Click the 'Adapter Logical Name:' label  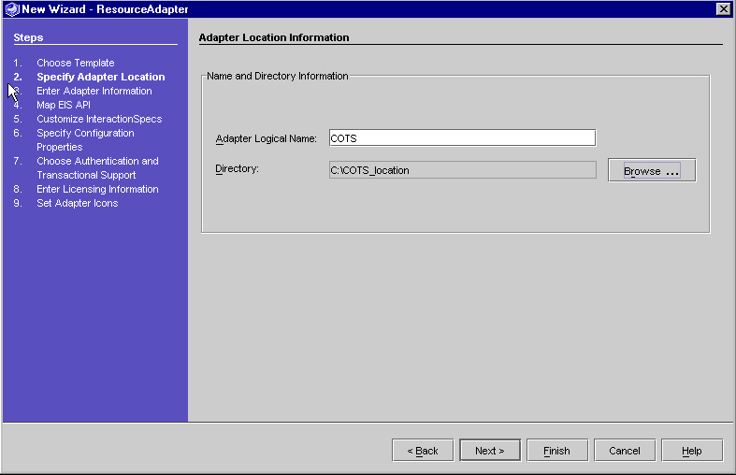267,139
